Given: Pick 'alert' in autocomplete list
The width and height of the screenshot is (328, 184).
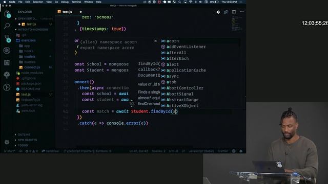Looking at the screenshot, I should coord(200,64).
